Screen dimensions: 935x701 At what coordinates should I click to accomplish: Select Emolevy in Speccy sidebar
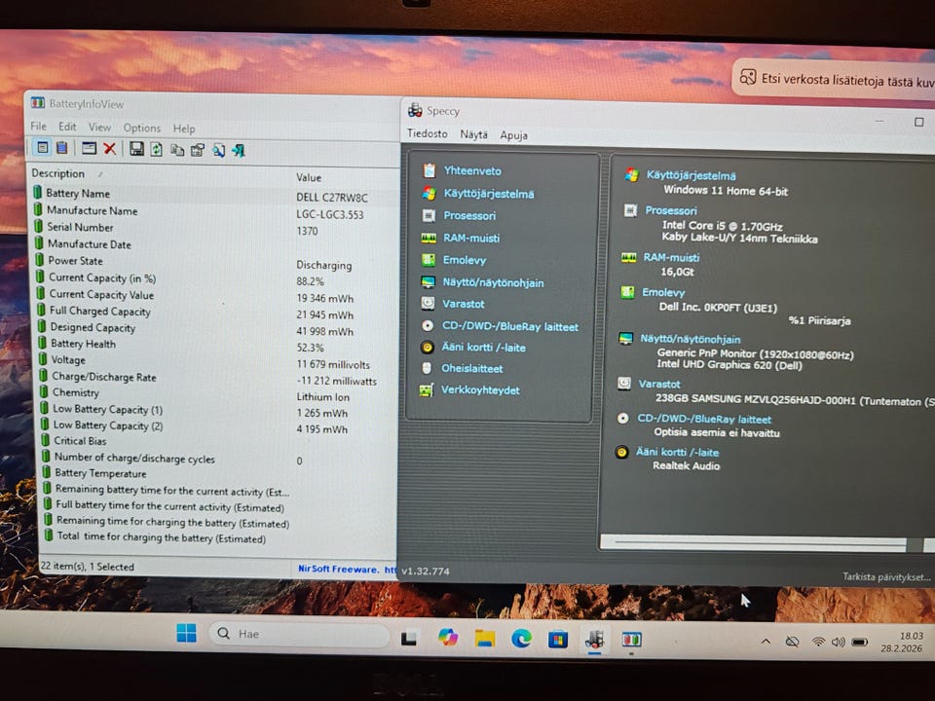click(x=464, y=260)
